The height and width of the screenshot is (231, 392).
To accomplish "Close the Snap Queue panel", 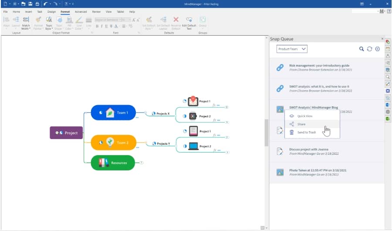I will coord(382,39).
